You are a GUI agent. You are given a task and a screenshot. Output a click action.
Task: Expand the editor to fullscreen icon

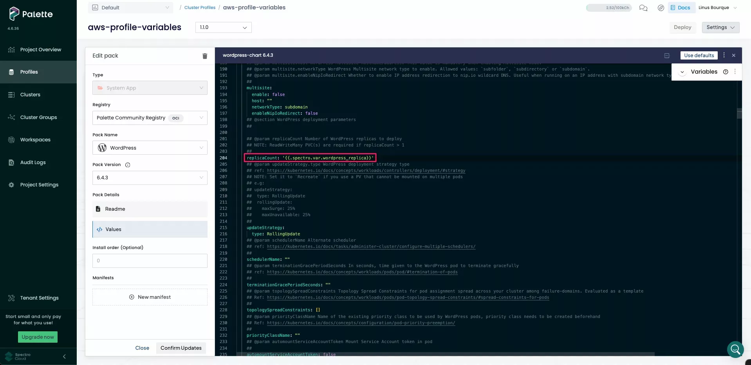click(667, 55)
